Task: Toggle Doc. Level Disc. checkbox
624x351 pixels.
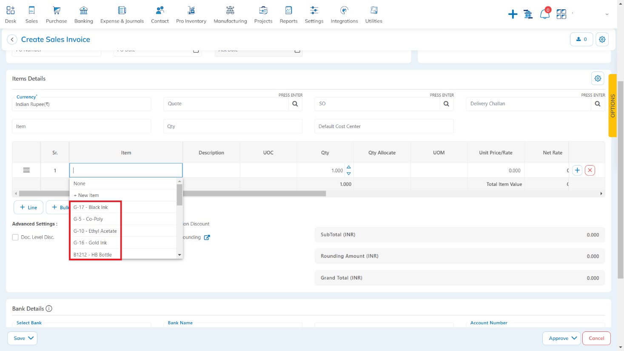Action: pos(15,237)
